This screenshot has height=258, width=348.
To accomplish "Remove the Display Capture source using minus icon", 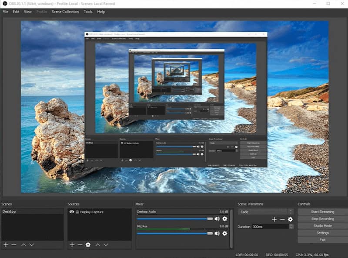I will pyautogui.click(x=79, y=245).
